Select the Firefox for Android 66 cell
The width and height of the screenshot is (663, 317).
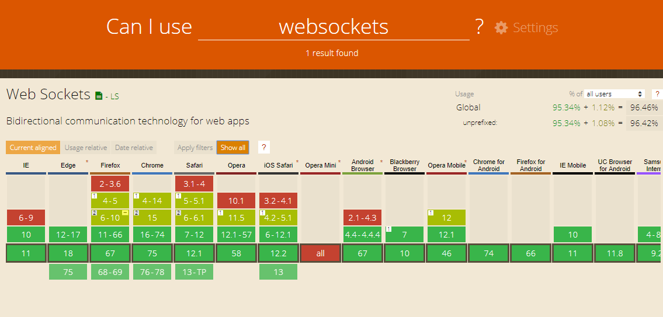click(530, 253)
